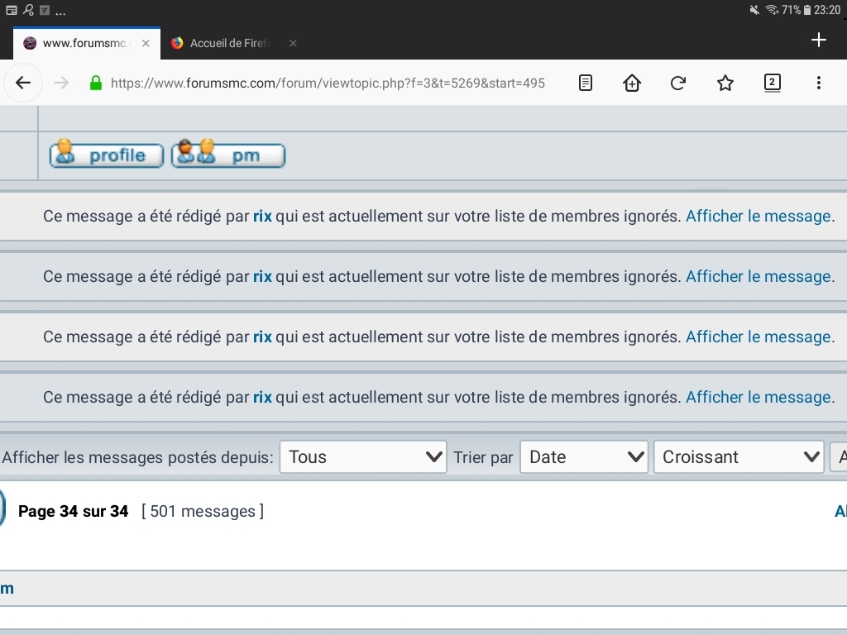Open the three-dot browser menu
847x635 pixels.
coord(818,83)
